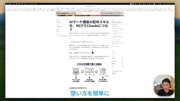180x101 pixels.
Task: Open the ウインドウ menu in the menu bar
Action: [x=31, y=4]
